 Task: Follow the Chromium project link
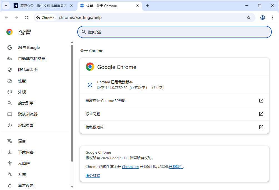coord(130,167)
